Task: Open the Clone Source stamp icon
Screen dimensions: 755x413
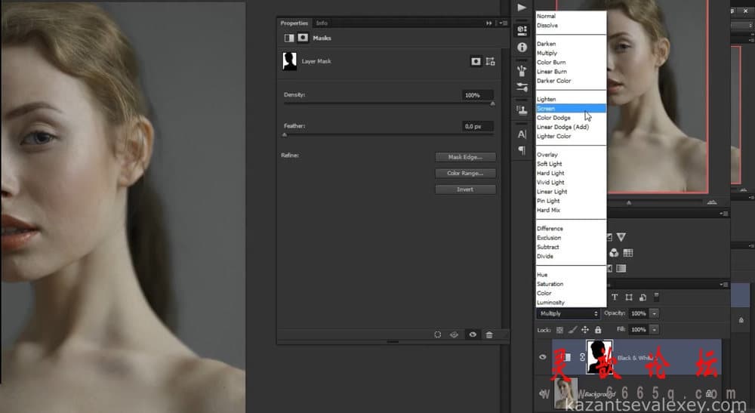Action: (x=522, y=110)
